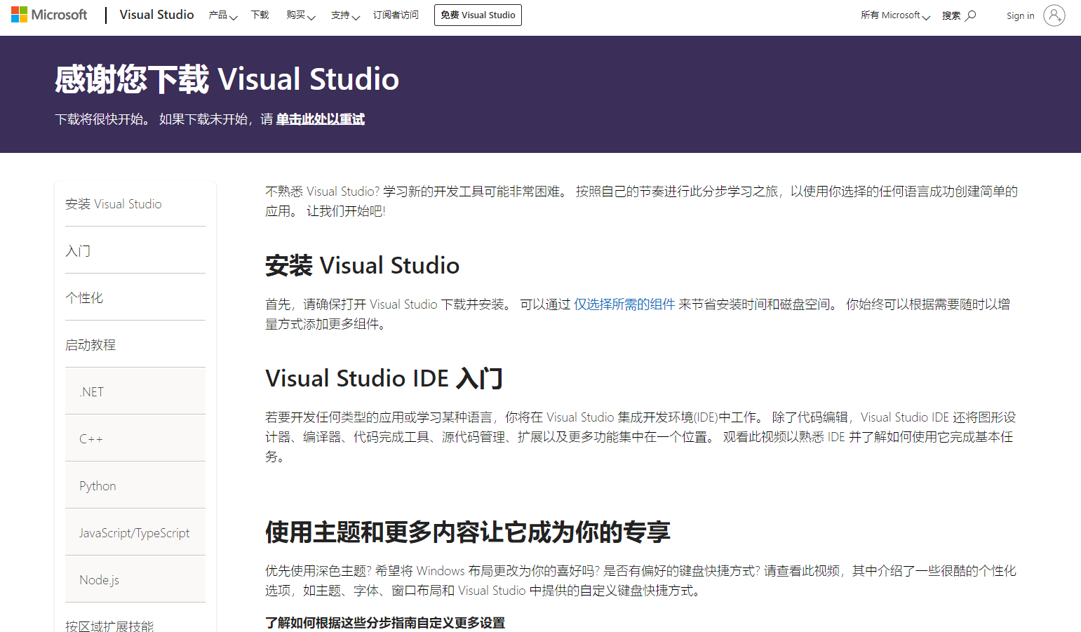This screenshot has height=632, width=1081.
Task: Open the C++ tutorial sidebar item
Action: (x=135, y=438)
